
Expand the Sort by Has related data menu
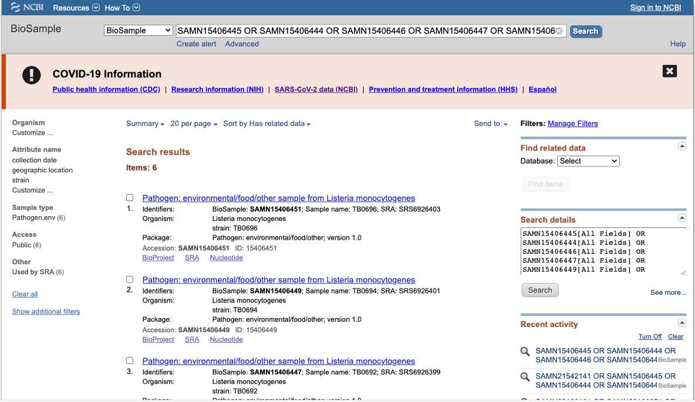click(x=267, y=124)
